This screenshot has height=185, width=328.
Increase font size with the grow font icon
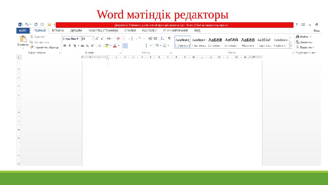tap(97, 39)
